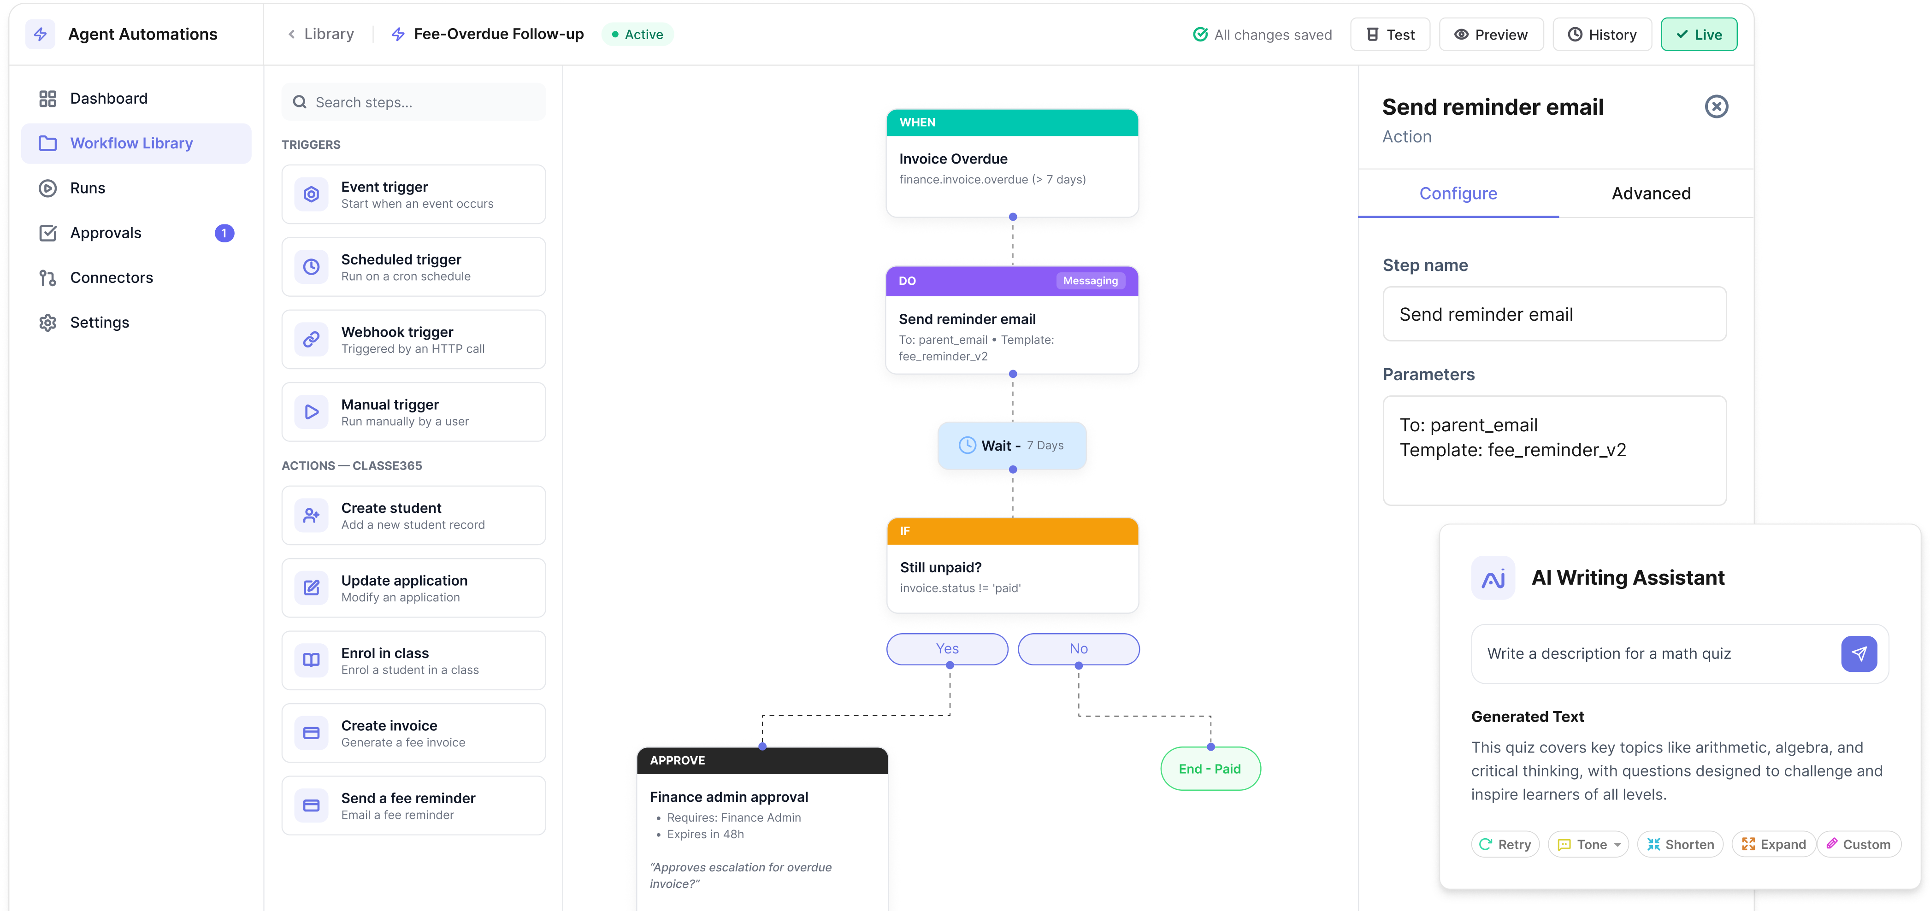Click the Send a fee reminder icon

click(312, 806)
